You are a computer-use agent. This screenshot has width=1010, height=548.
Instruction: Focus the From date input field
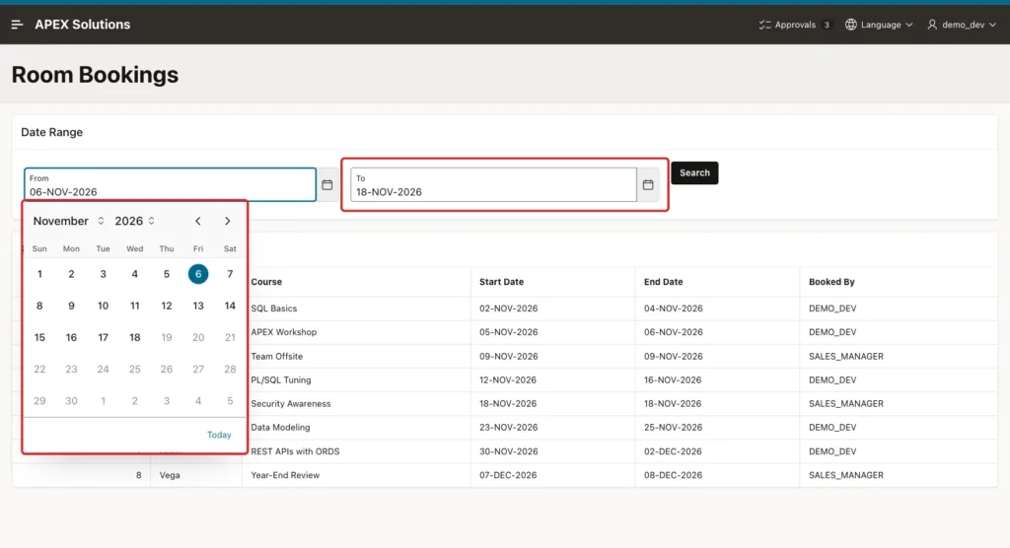click(170, 185)
